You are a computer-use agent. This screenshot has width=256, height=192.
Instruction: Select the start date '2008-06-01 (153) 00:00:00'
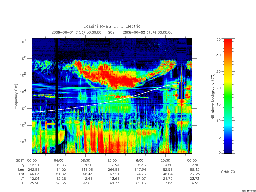pyautogui.click(x=76, y=32)
